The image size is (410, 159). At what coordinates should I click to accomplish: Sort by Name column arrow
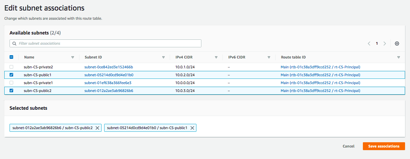coord(73,57)
